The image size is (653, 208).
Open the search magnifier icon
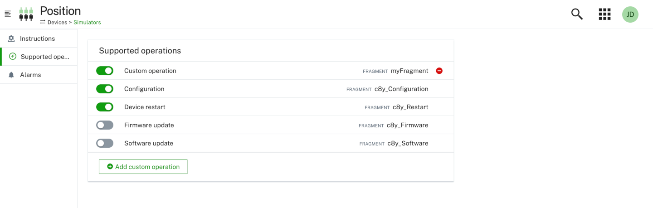pyautogui.click(x=577, y=14)
